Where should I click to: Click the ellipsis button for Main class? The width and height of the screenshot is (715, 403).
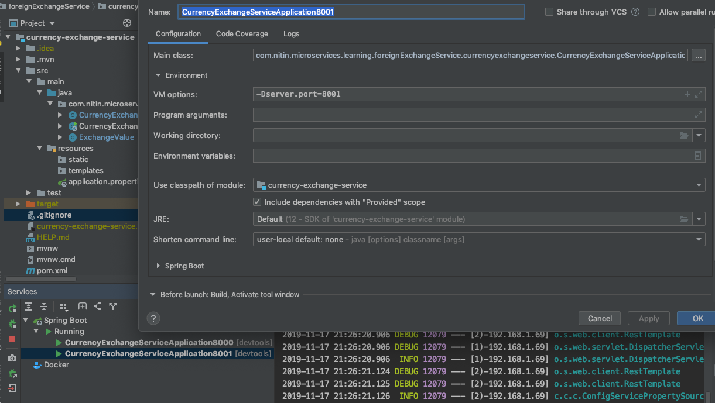coord(698,55)
